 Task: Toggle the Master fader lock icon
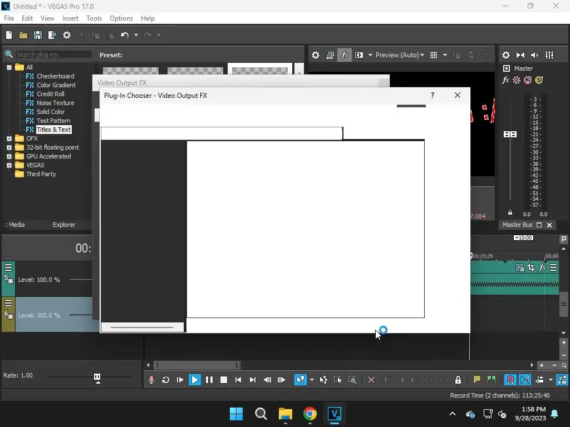(510, 213)
